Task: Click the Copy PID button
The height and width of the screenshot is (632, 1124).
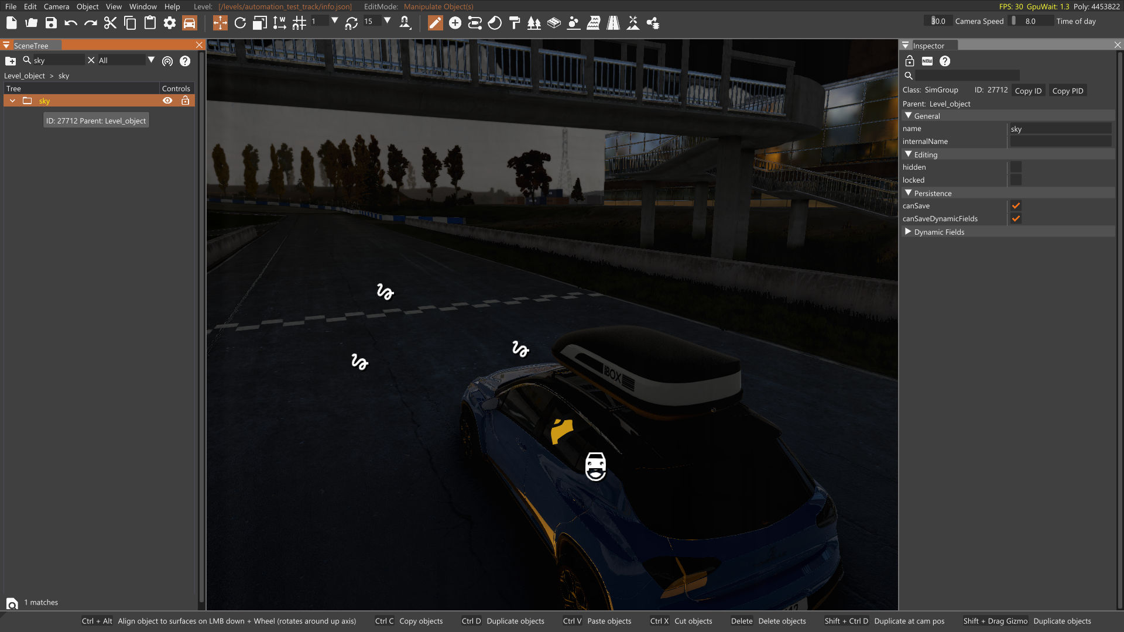Action: [x=1067, y=91]
